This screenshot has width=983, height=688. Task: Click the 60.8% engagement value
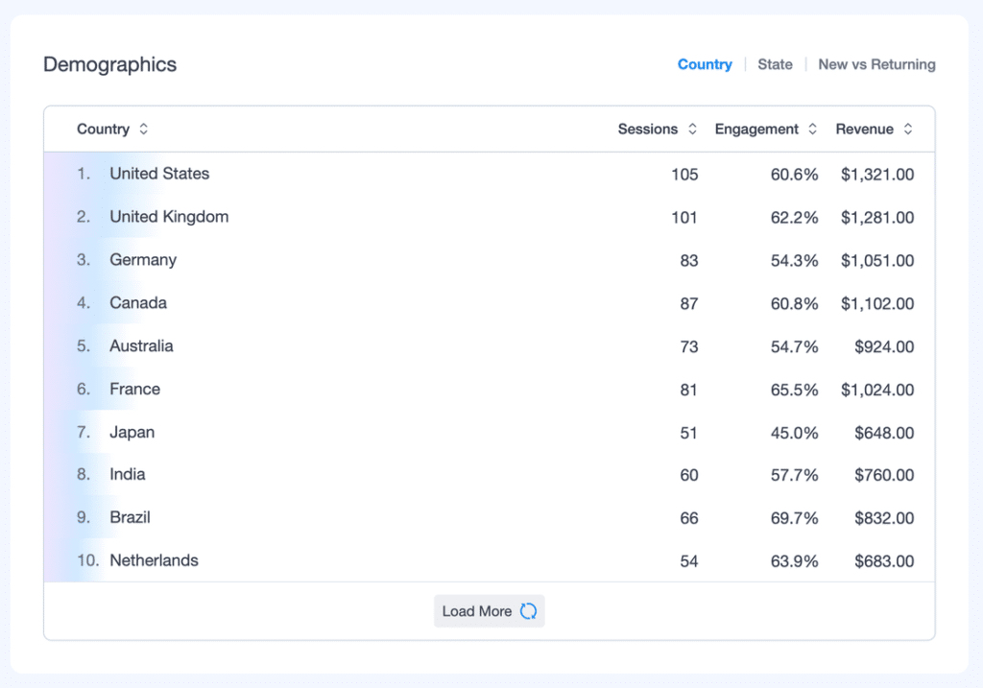[x=794, y=304]
